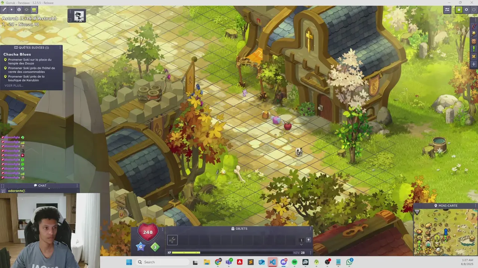The height and width of the screenshot is (268, 478).
Task: Toggle the green bug icon button
Action: (x=459, y=10)
